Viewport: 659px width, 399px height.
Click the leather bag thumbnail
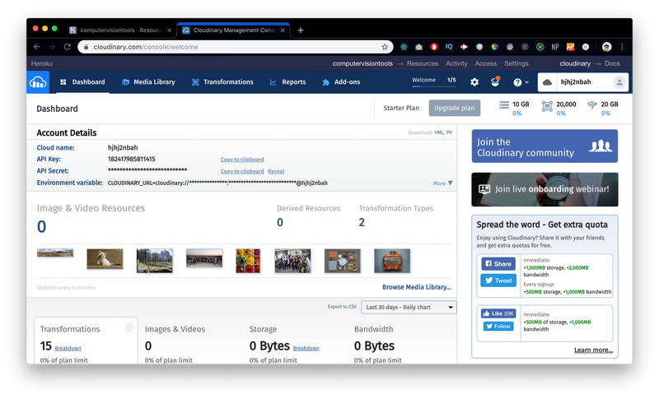pyautogui.click(x=392, y=261)
